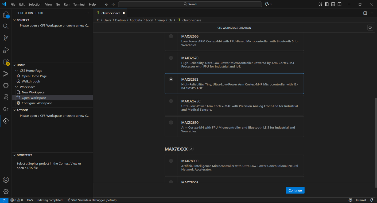The height and width of the screenshot is (203, 377).
Task: Open the Extensions view with warning badge
Action: 6,62
